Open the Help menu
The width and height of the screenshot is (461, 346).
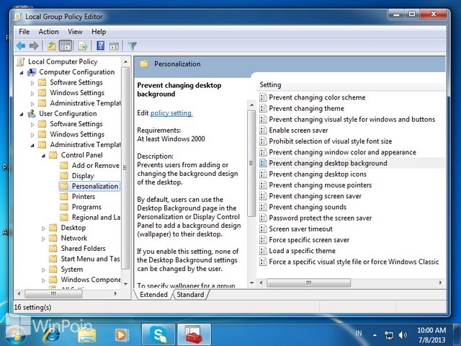(x=99, y=32)
